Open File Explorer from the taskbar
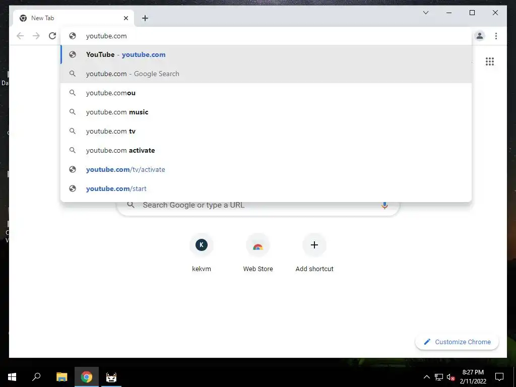The width and height of the screenshot is (516, 387). pyautogui.click(x=61, y=377)
